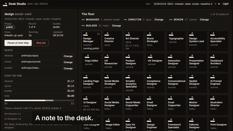Select the Brand Strategist desk icon
Viewport: 233px width, 131px height.
(149, 34)
